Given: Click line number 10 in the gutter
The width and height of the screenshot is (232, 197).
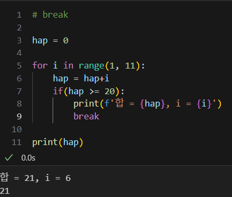Looking at the screenshot, I should tap(17, 130).
